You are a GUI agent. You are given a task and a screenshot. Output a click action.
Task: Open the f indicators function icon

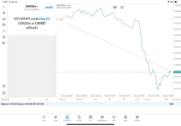point(4,31)
